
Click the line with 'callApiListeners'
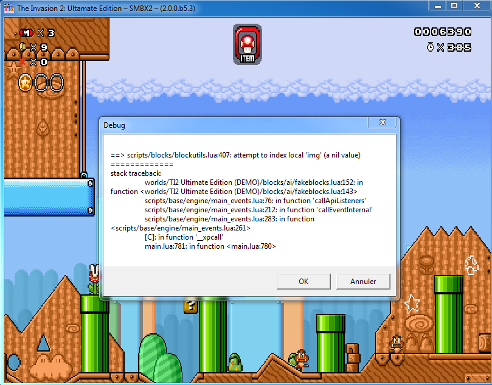[x=255, y=201]
